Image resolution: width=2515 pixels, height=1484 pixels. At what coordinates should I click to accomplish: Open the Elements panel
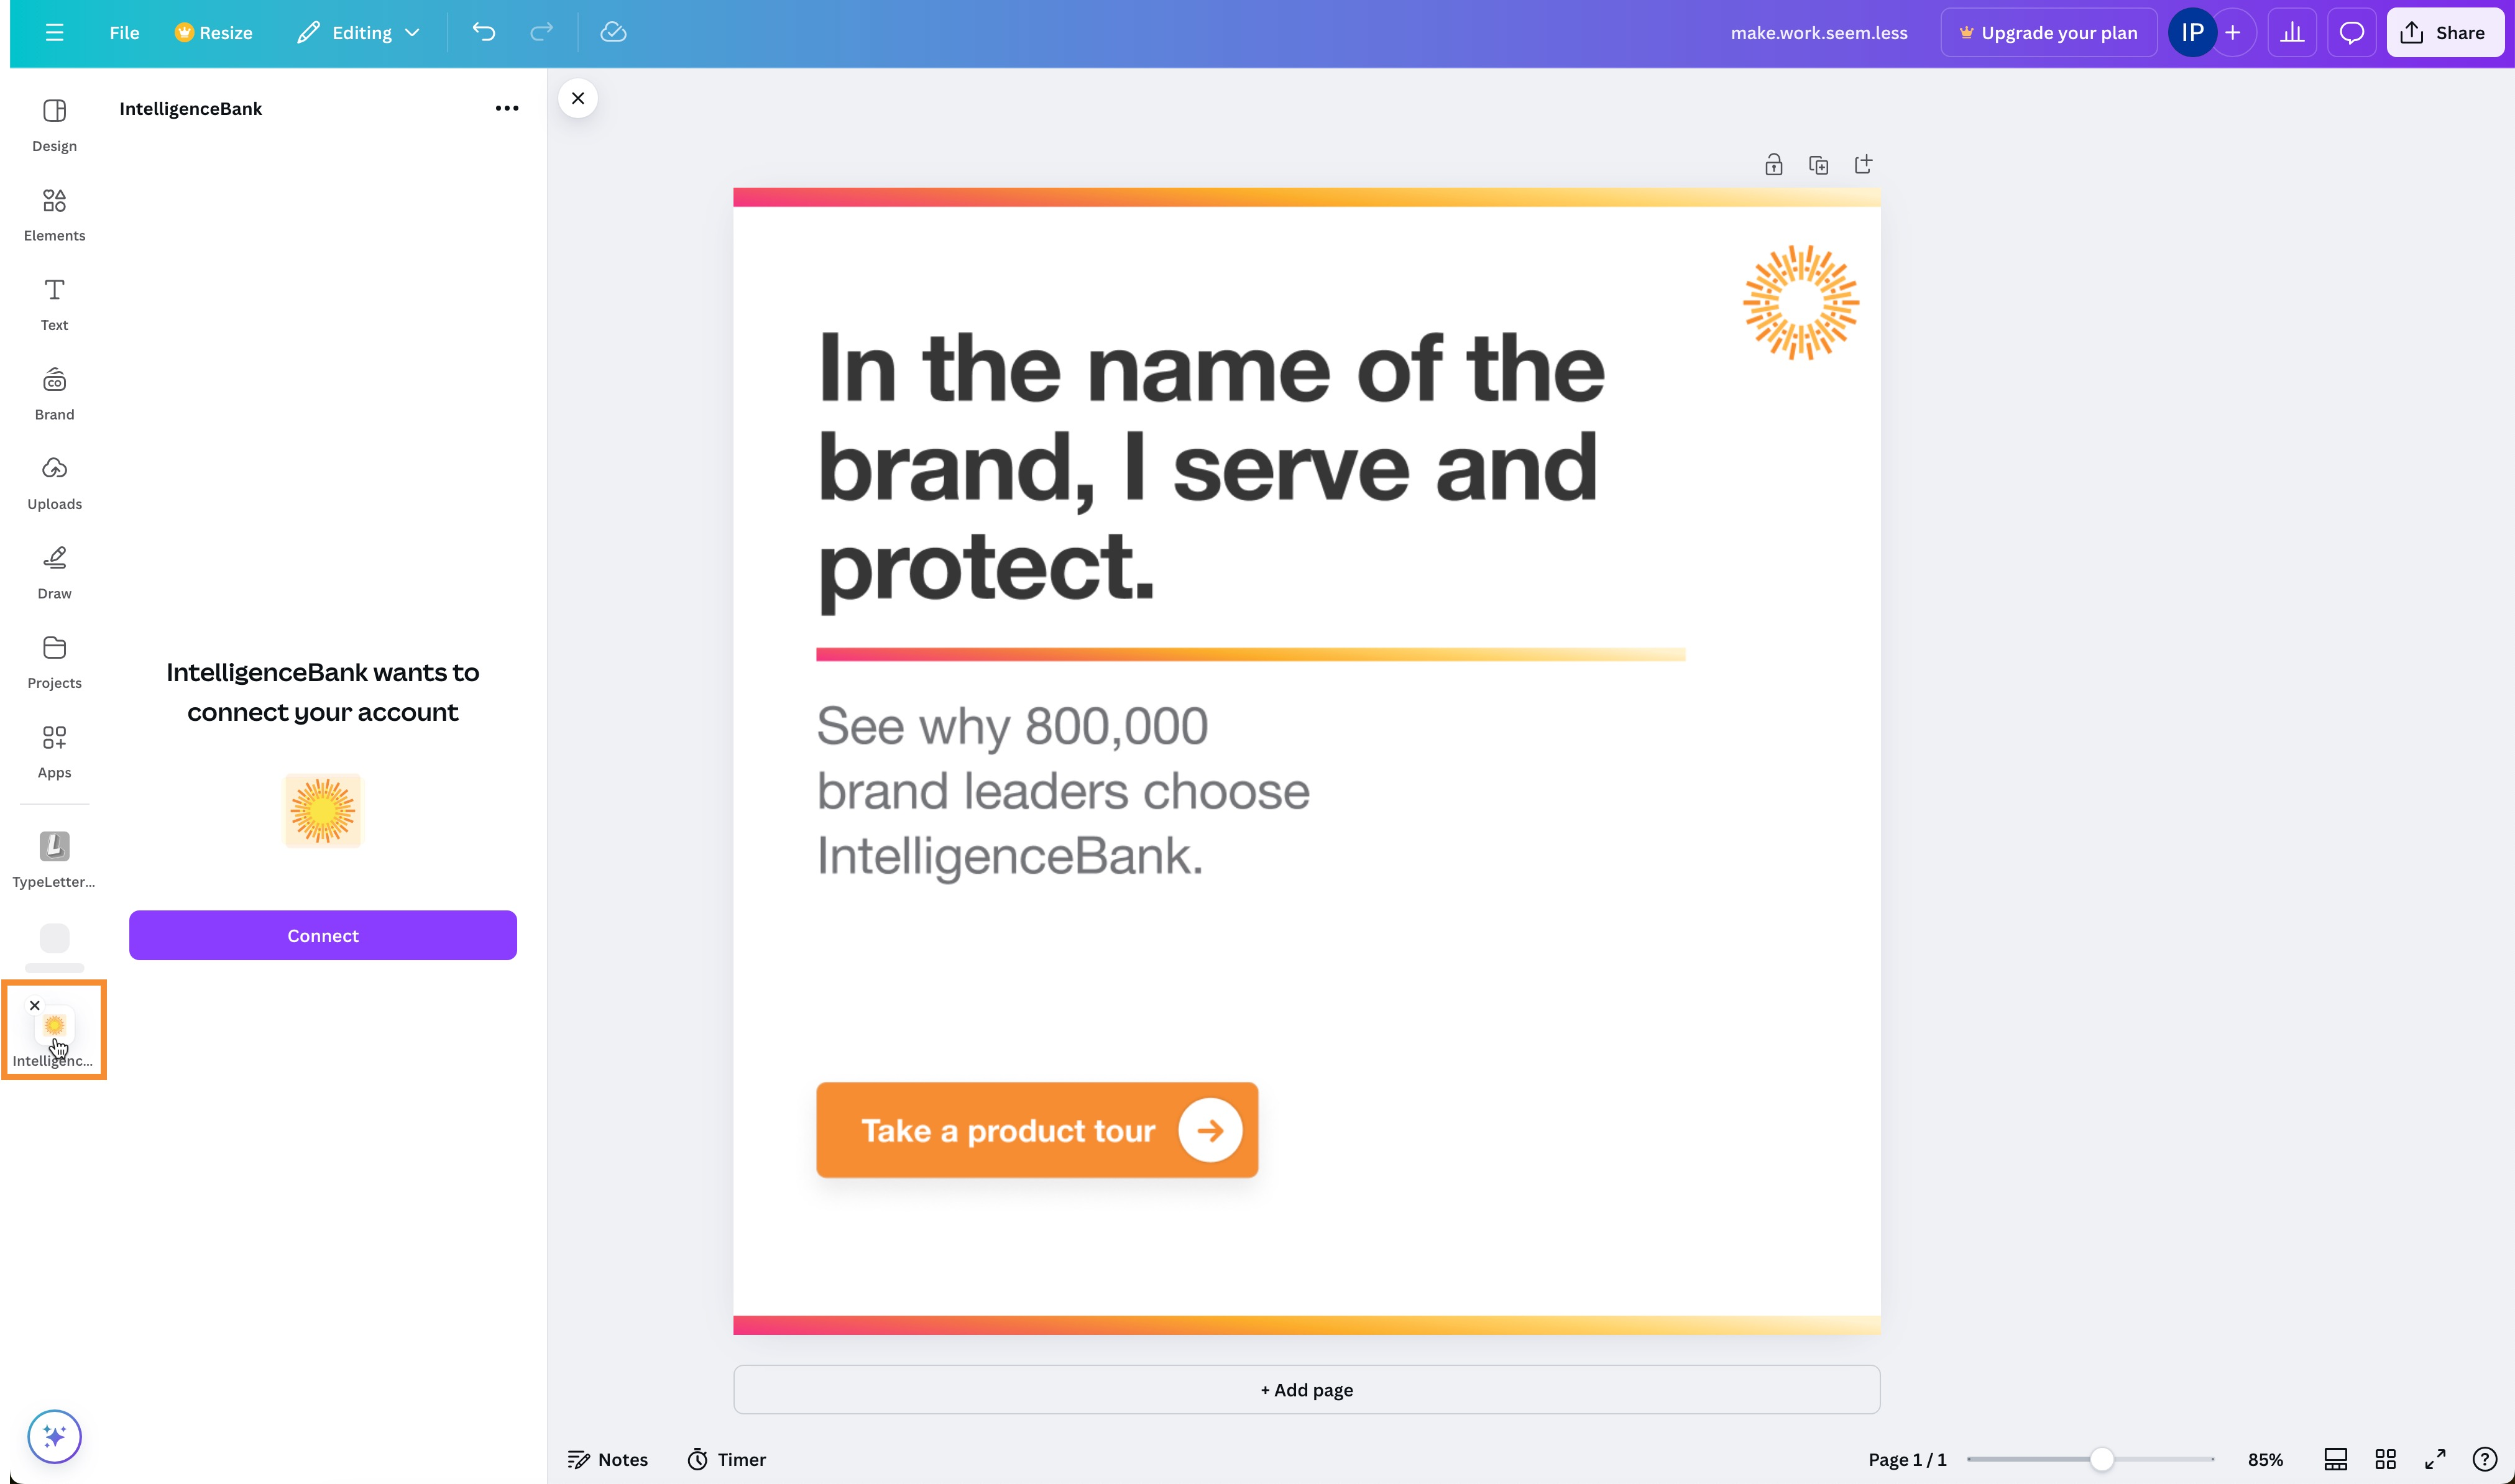coord(54,214)
